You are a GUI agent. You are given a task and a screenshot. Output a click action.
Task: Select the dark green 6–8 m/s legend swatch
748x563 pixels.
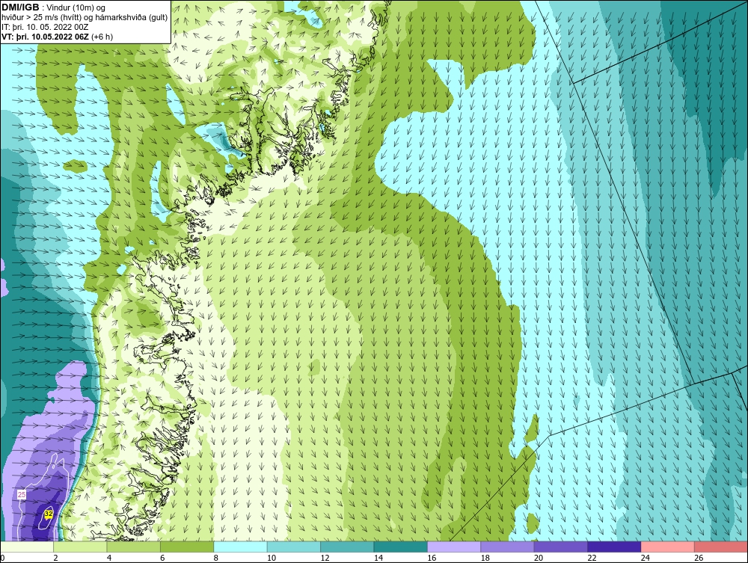click(x=187, y=547)
